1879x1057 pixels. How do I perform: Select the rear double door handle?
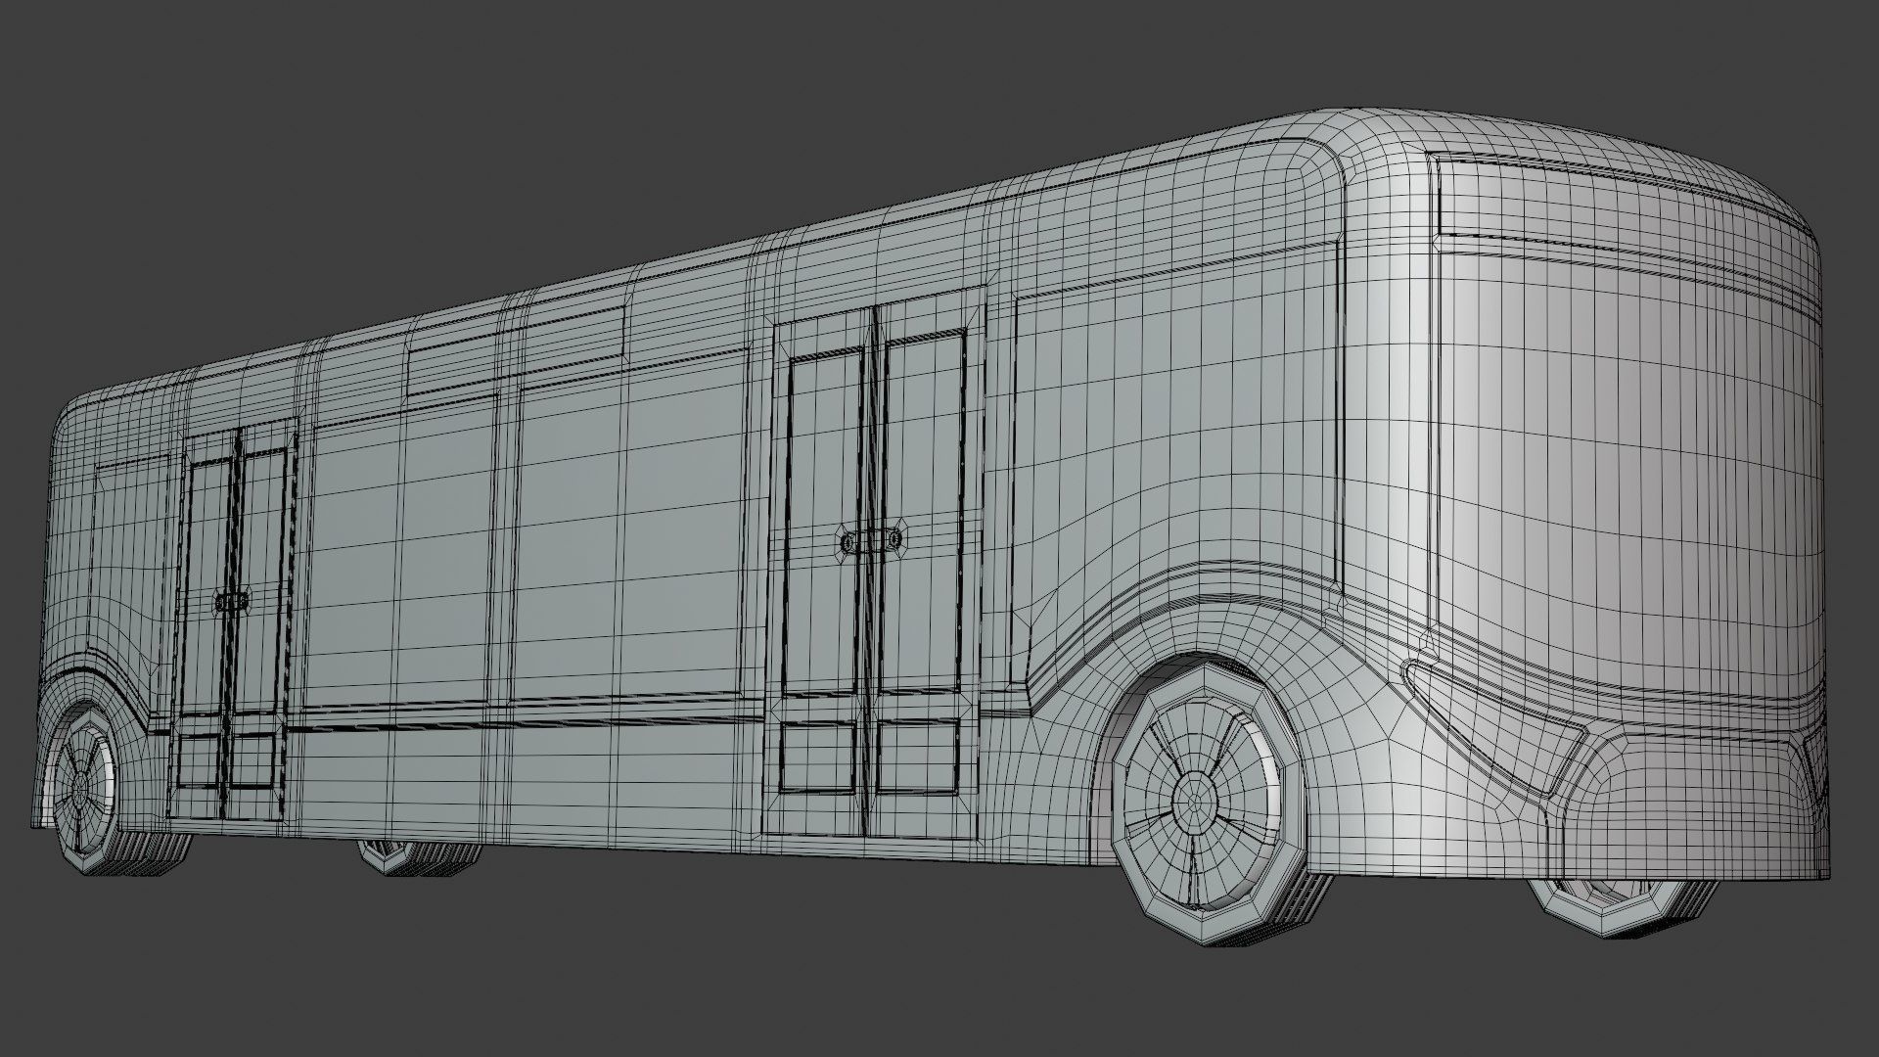point(233,603)
